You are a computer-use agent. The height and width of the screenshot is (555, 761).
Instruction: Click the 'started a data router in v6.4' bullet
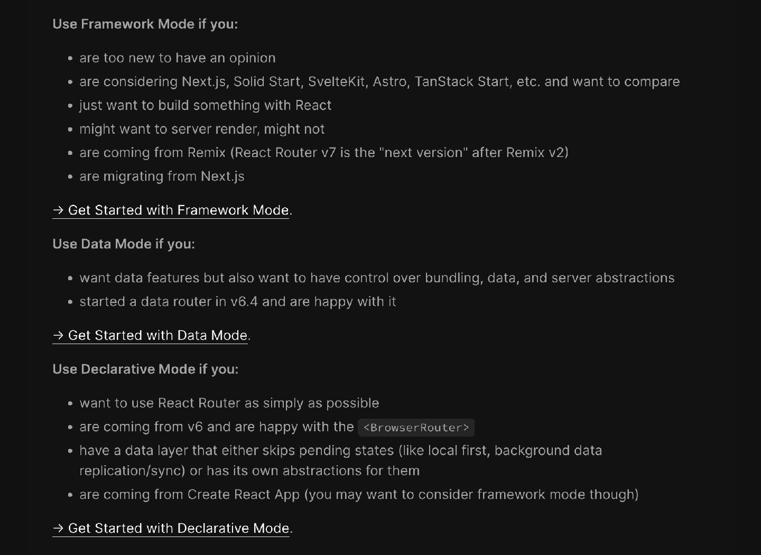[238, 302]
